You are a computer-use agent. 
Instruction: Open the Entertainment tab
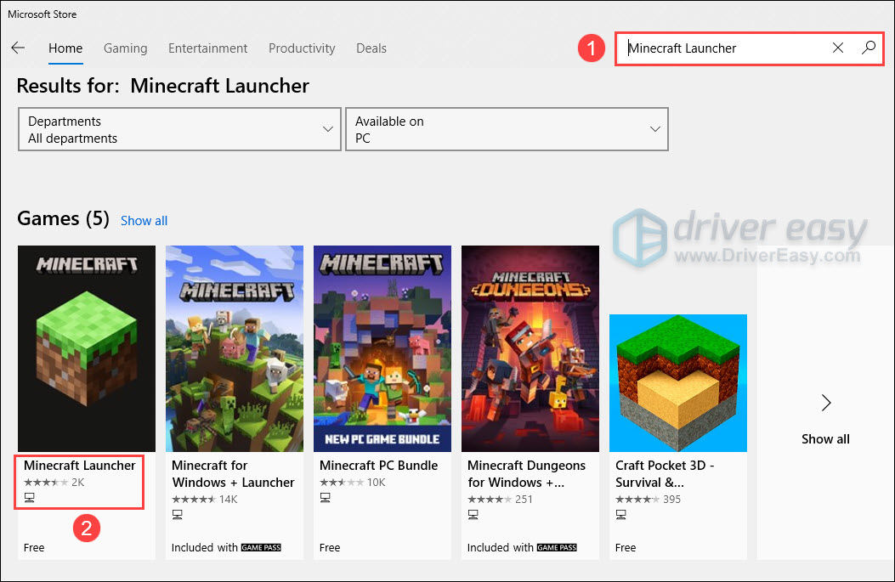207,48
